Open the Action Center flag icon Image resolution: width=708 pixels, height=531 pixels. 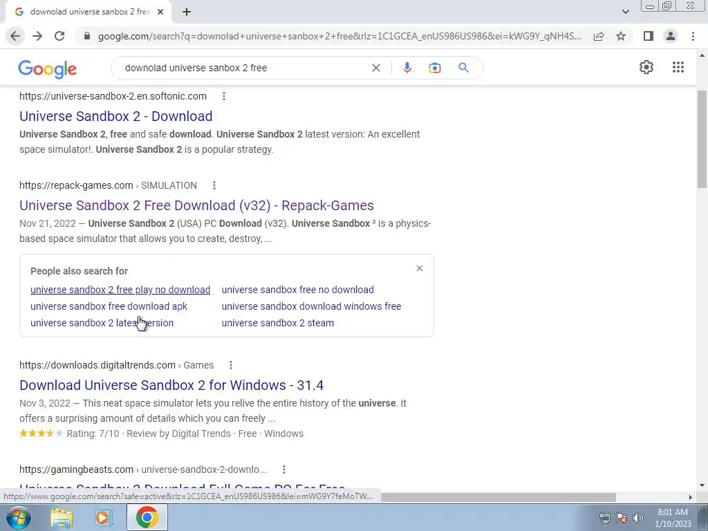click(x=622, y=518)
